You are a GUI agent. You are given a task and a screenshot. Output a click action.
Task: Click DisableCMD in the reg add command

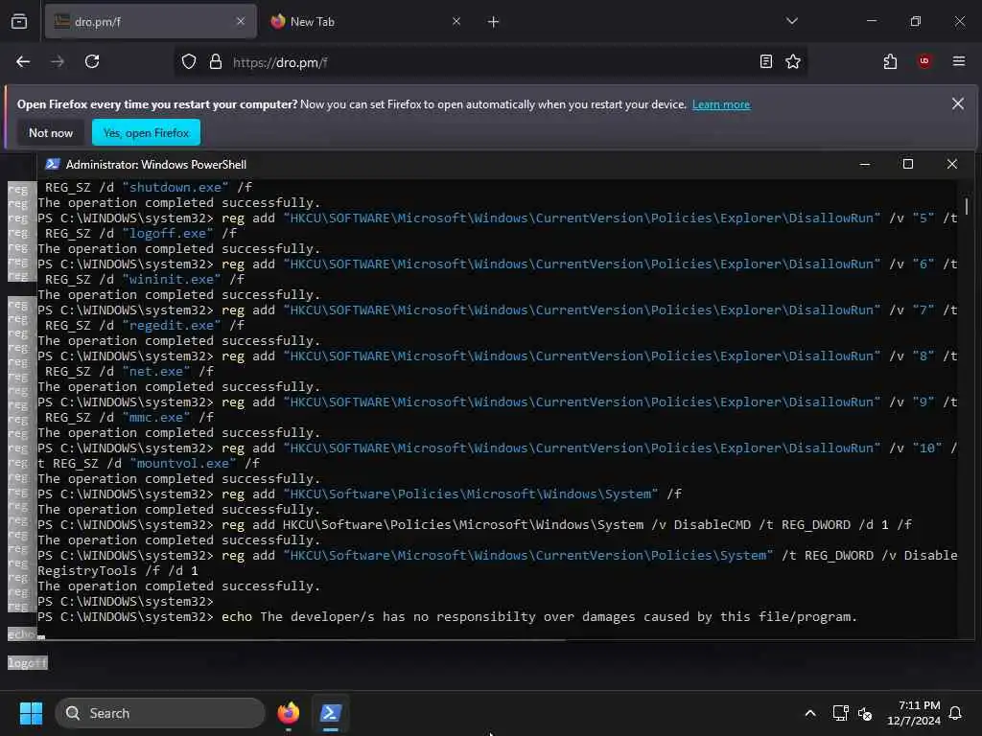713,524
